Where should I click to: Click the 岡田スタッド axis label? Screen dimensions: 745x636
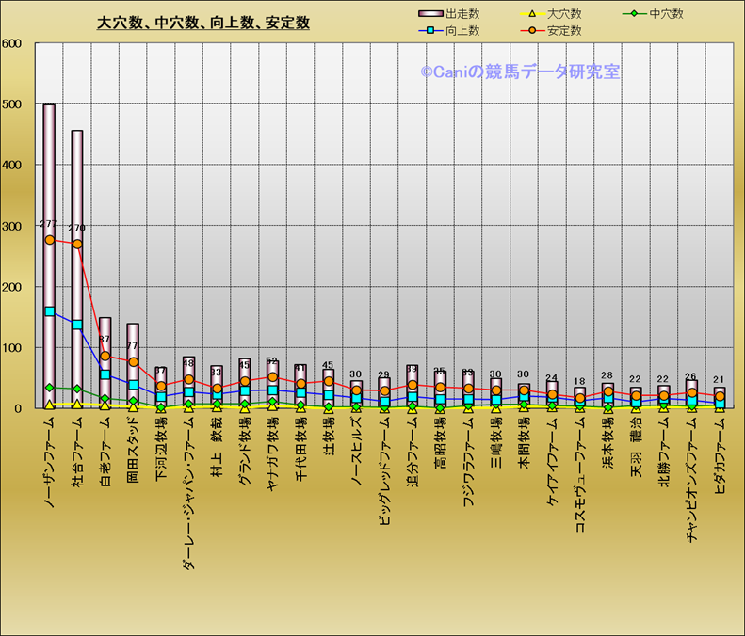pyautogui.click(x=133, y=453)
